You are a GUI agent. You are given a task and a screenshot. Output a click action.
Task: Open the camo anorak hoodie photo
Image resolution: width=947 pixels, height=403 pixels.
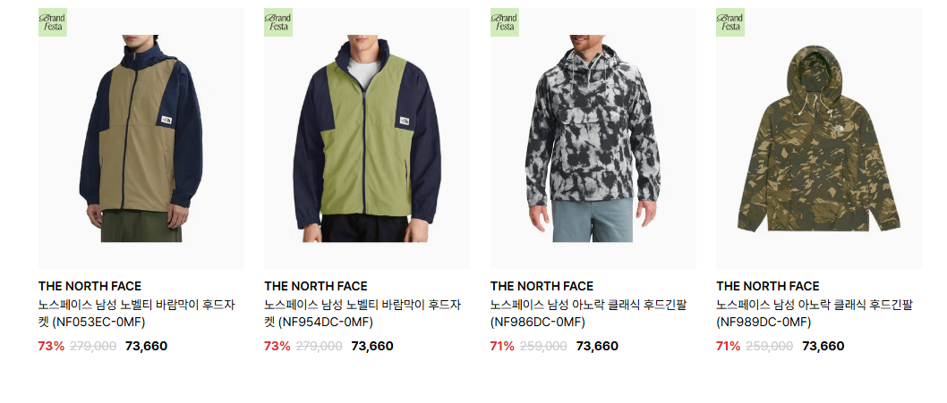pos(819,139)
